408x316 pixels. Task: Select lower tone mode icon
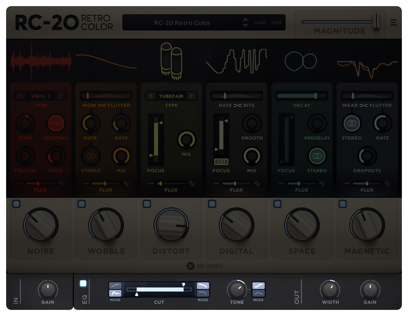click(x=258, y=293)
